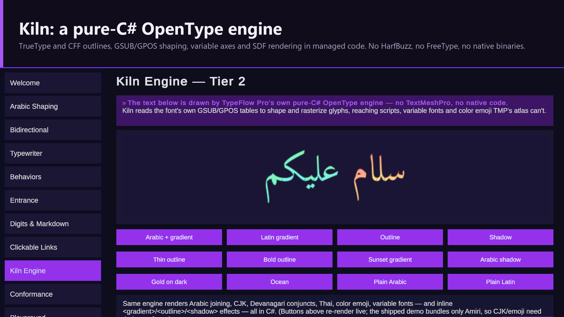Apply the Latin gradient preset
Viewport: 564px width, 317px height.
(280, 237)
